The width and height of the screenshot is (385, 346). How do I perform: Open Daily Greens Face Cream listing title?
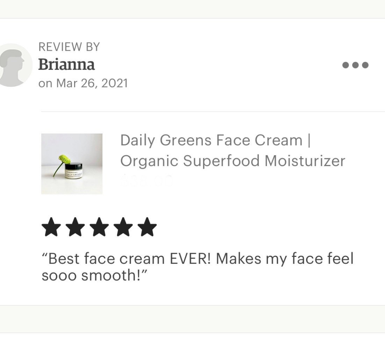point(233,150)
